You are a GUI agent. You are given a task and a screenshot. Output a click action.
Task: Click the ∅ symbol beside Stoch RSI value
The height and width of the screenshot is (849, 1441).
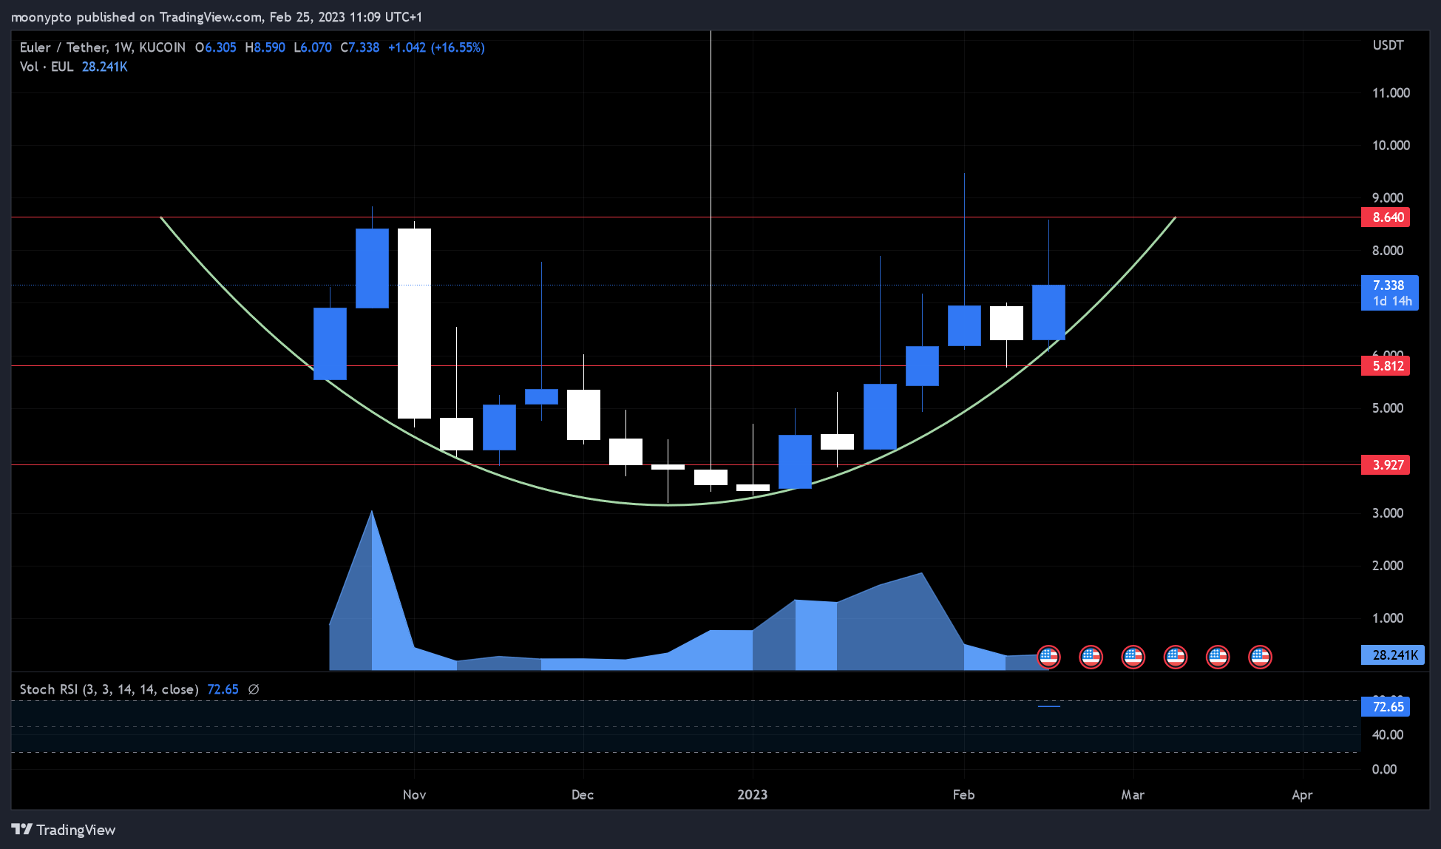[254, 689]
